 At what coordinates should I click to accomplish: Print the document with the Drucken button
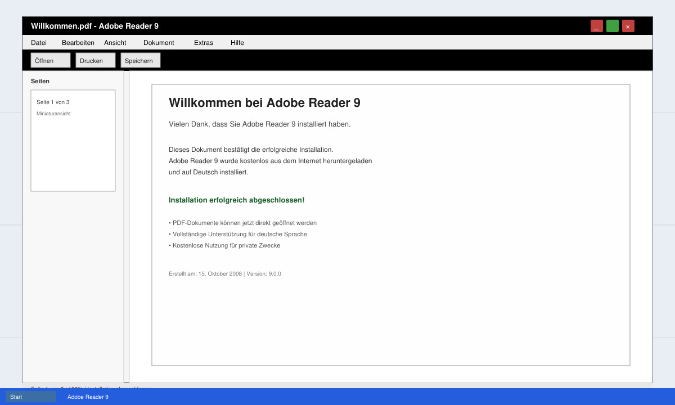point(96,60)
